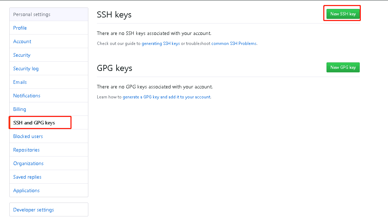The height and width of the screenshot is (220, 388).
Task: Open the Blocked users page
Action: click(x=28, y=136)
